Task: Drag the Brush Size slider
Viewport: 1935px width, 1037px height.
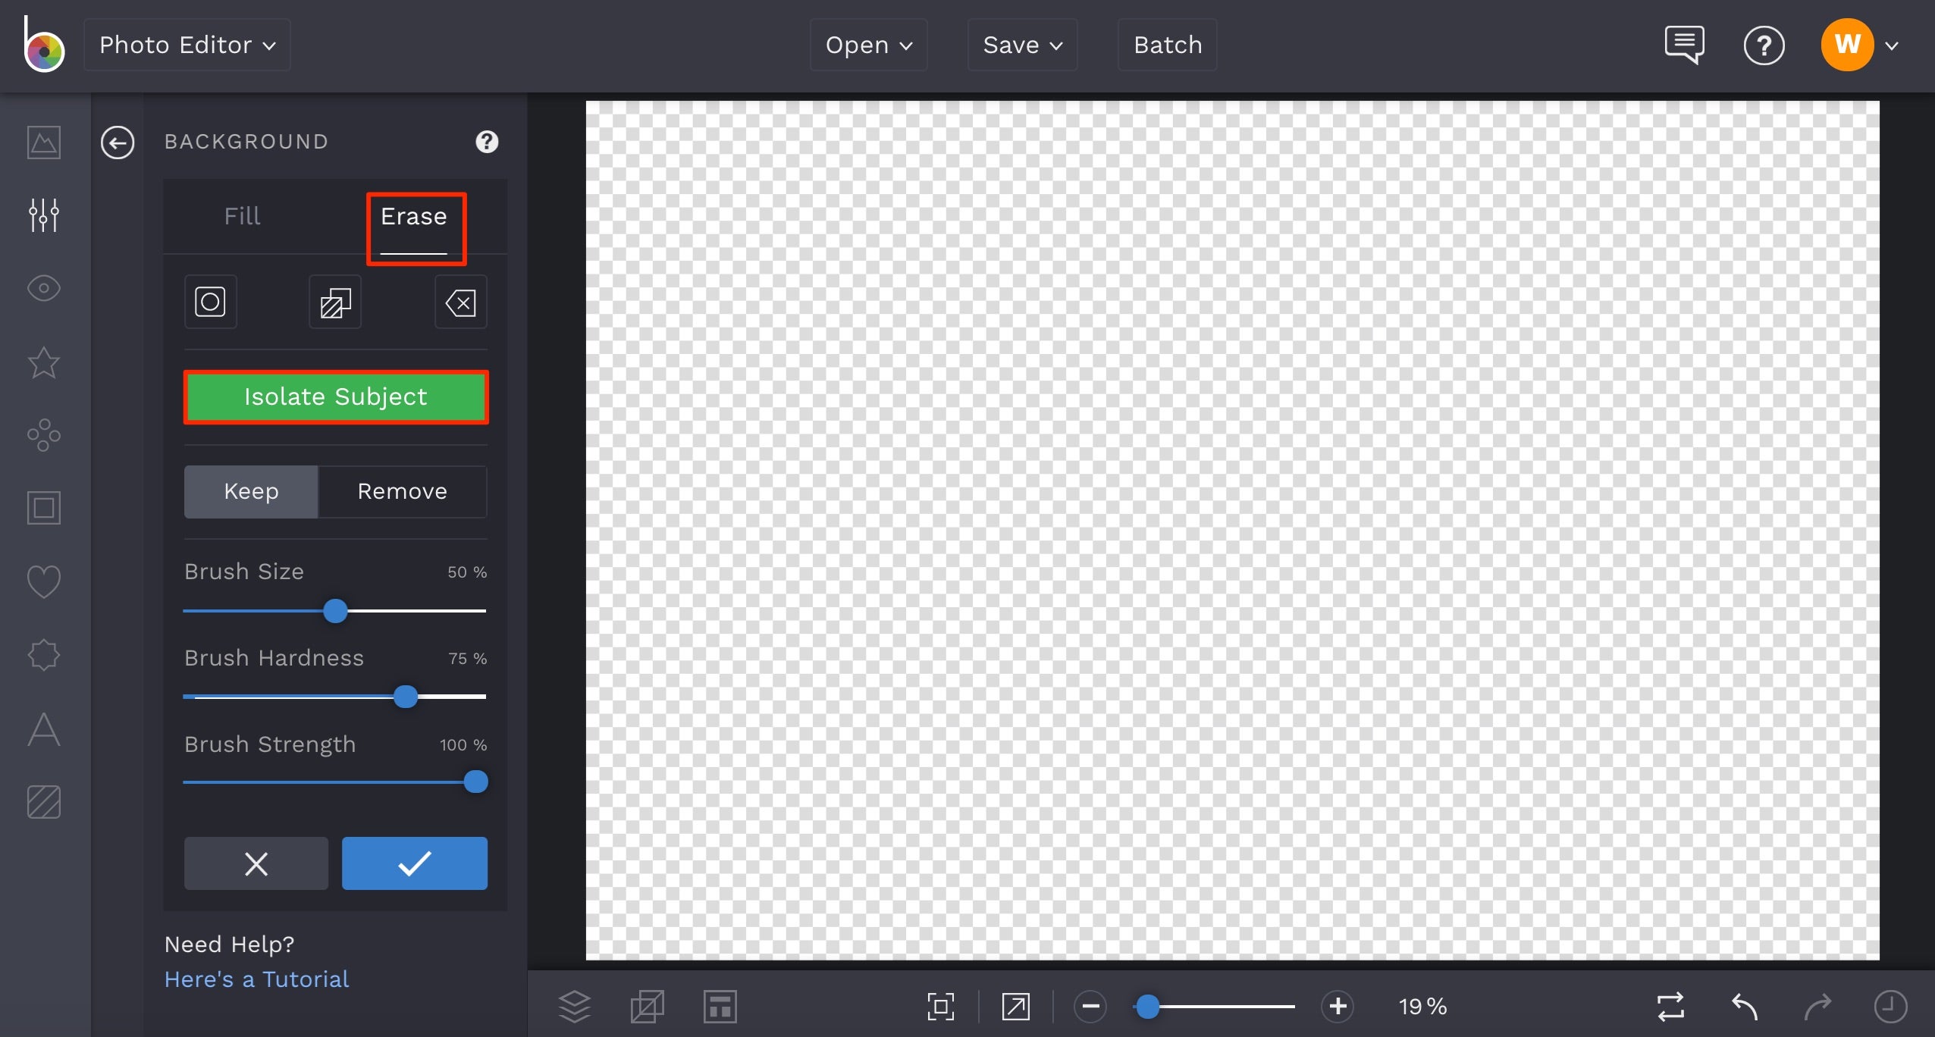Action: pos(335,610)
